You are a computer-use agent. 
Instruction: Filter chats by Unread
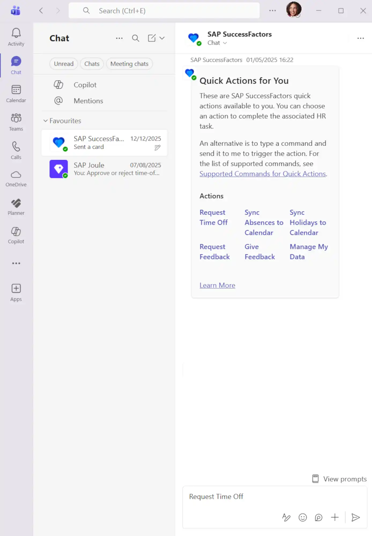(64, 64)
